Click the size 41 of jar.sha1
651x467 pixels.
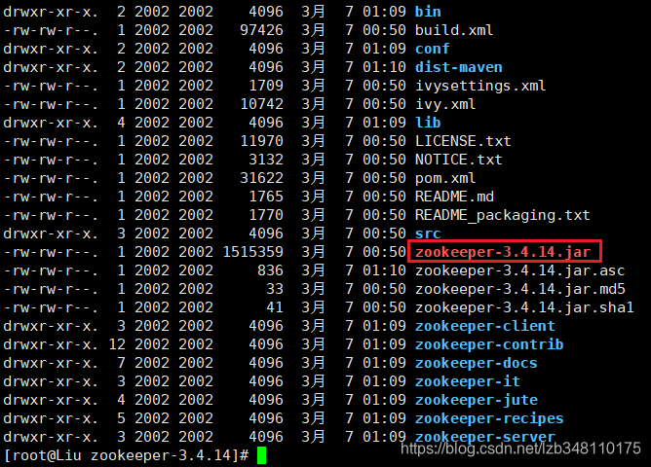tap(275, 307)
